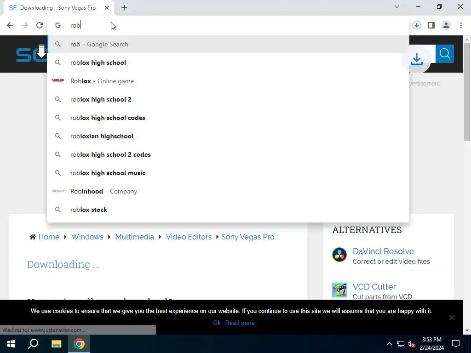Select suggestion 'roblox high school'
471x353 pixels.
tap(228, 63)
